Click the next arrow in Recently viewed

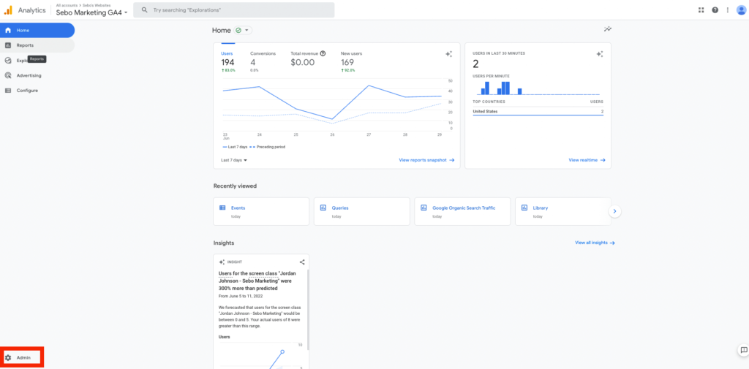[614, 211]
